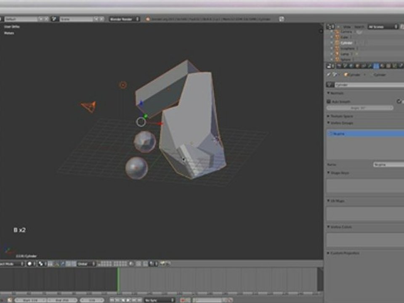The width and height of the screenshot is (404, 303).
Task: Click the play animation button
Action: tap(128, 300)
